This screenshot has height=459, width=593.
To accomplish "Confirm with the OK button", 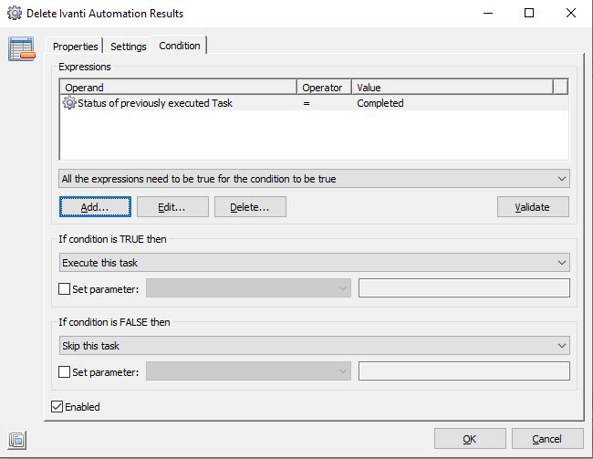I will point(470,439).
